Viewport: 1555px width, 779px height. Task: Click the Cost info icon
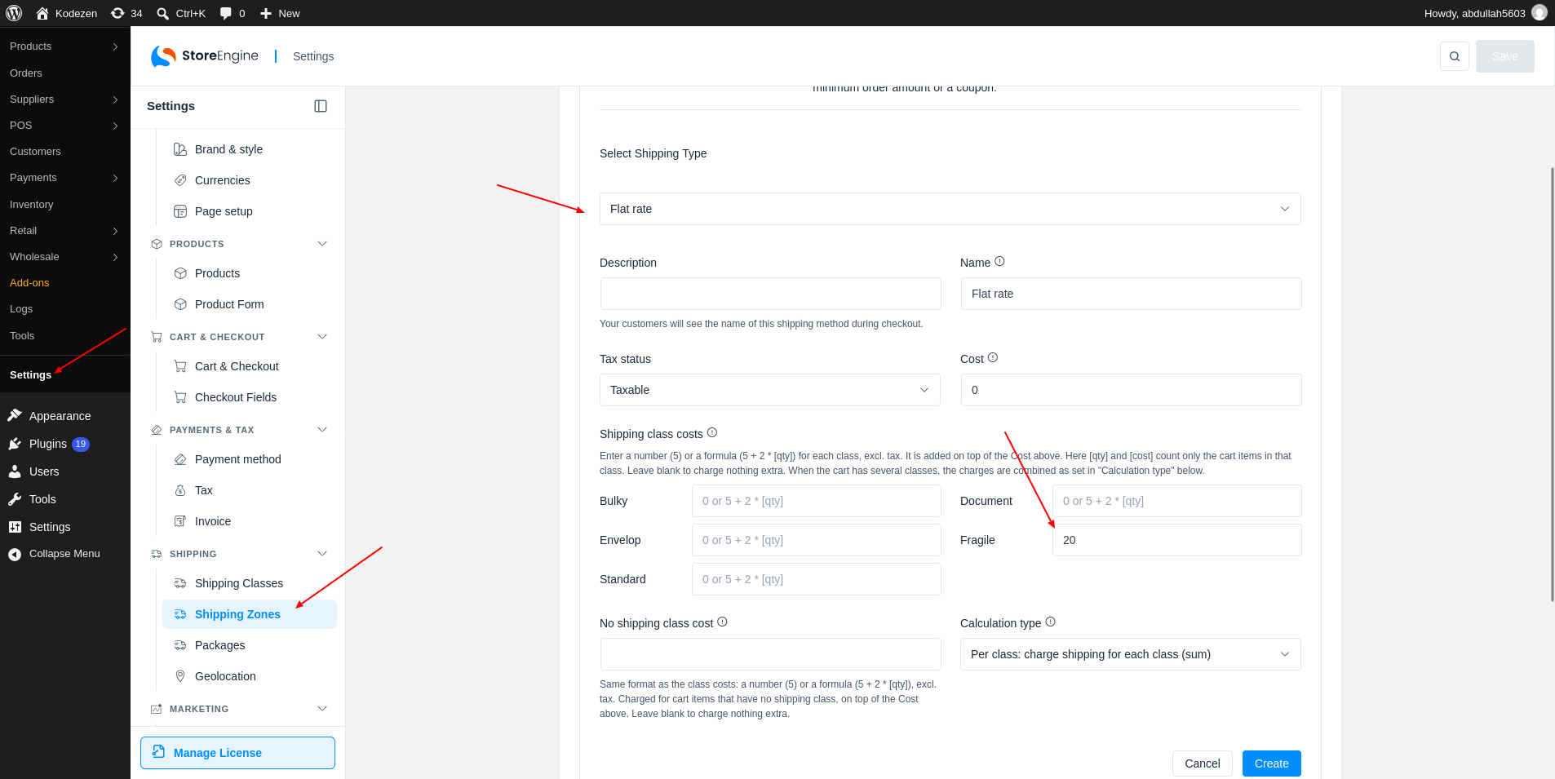[x=993, y=358]
